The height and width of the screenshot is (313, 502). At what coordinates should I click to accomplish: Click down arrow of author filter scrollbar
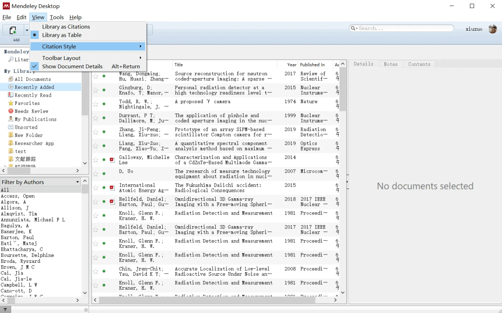pos(85,293)
